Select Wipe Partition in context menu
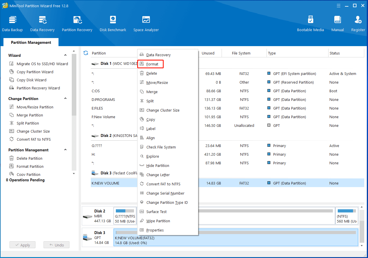Viewport: 368px width, 258px height. pyautogui.click(x=167, y=221)
